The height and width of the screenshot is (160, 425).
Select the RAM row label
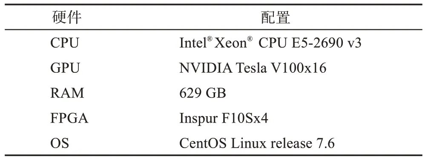point(67,93)
